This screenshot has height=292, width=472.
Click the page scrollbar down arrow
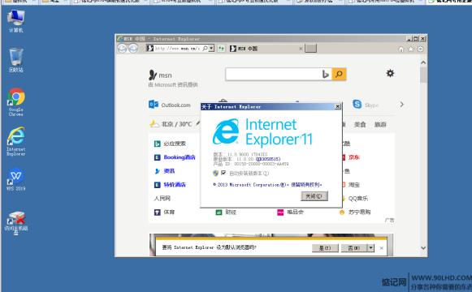(x=423, y=248)
